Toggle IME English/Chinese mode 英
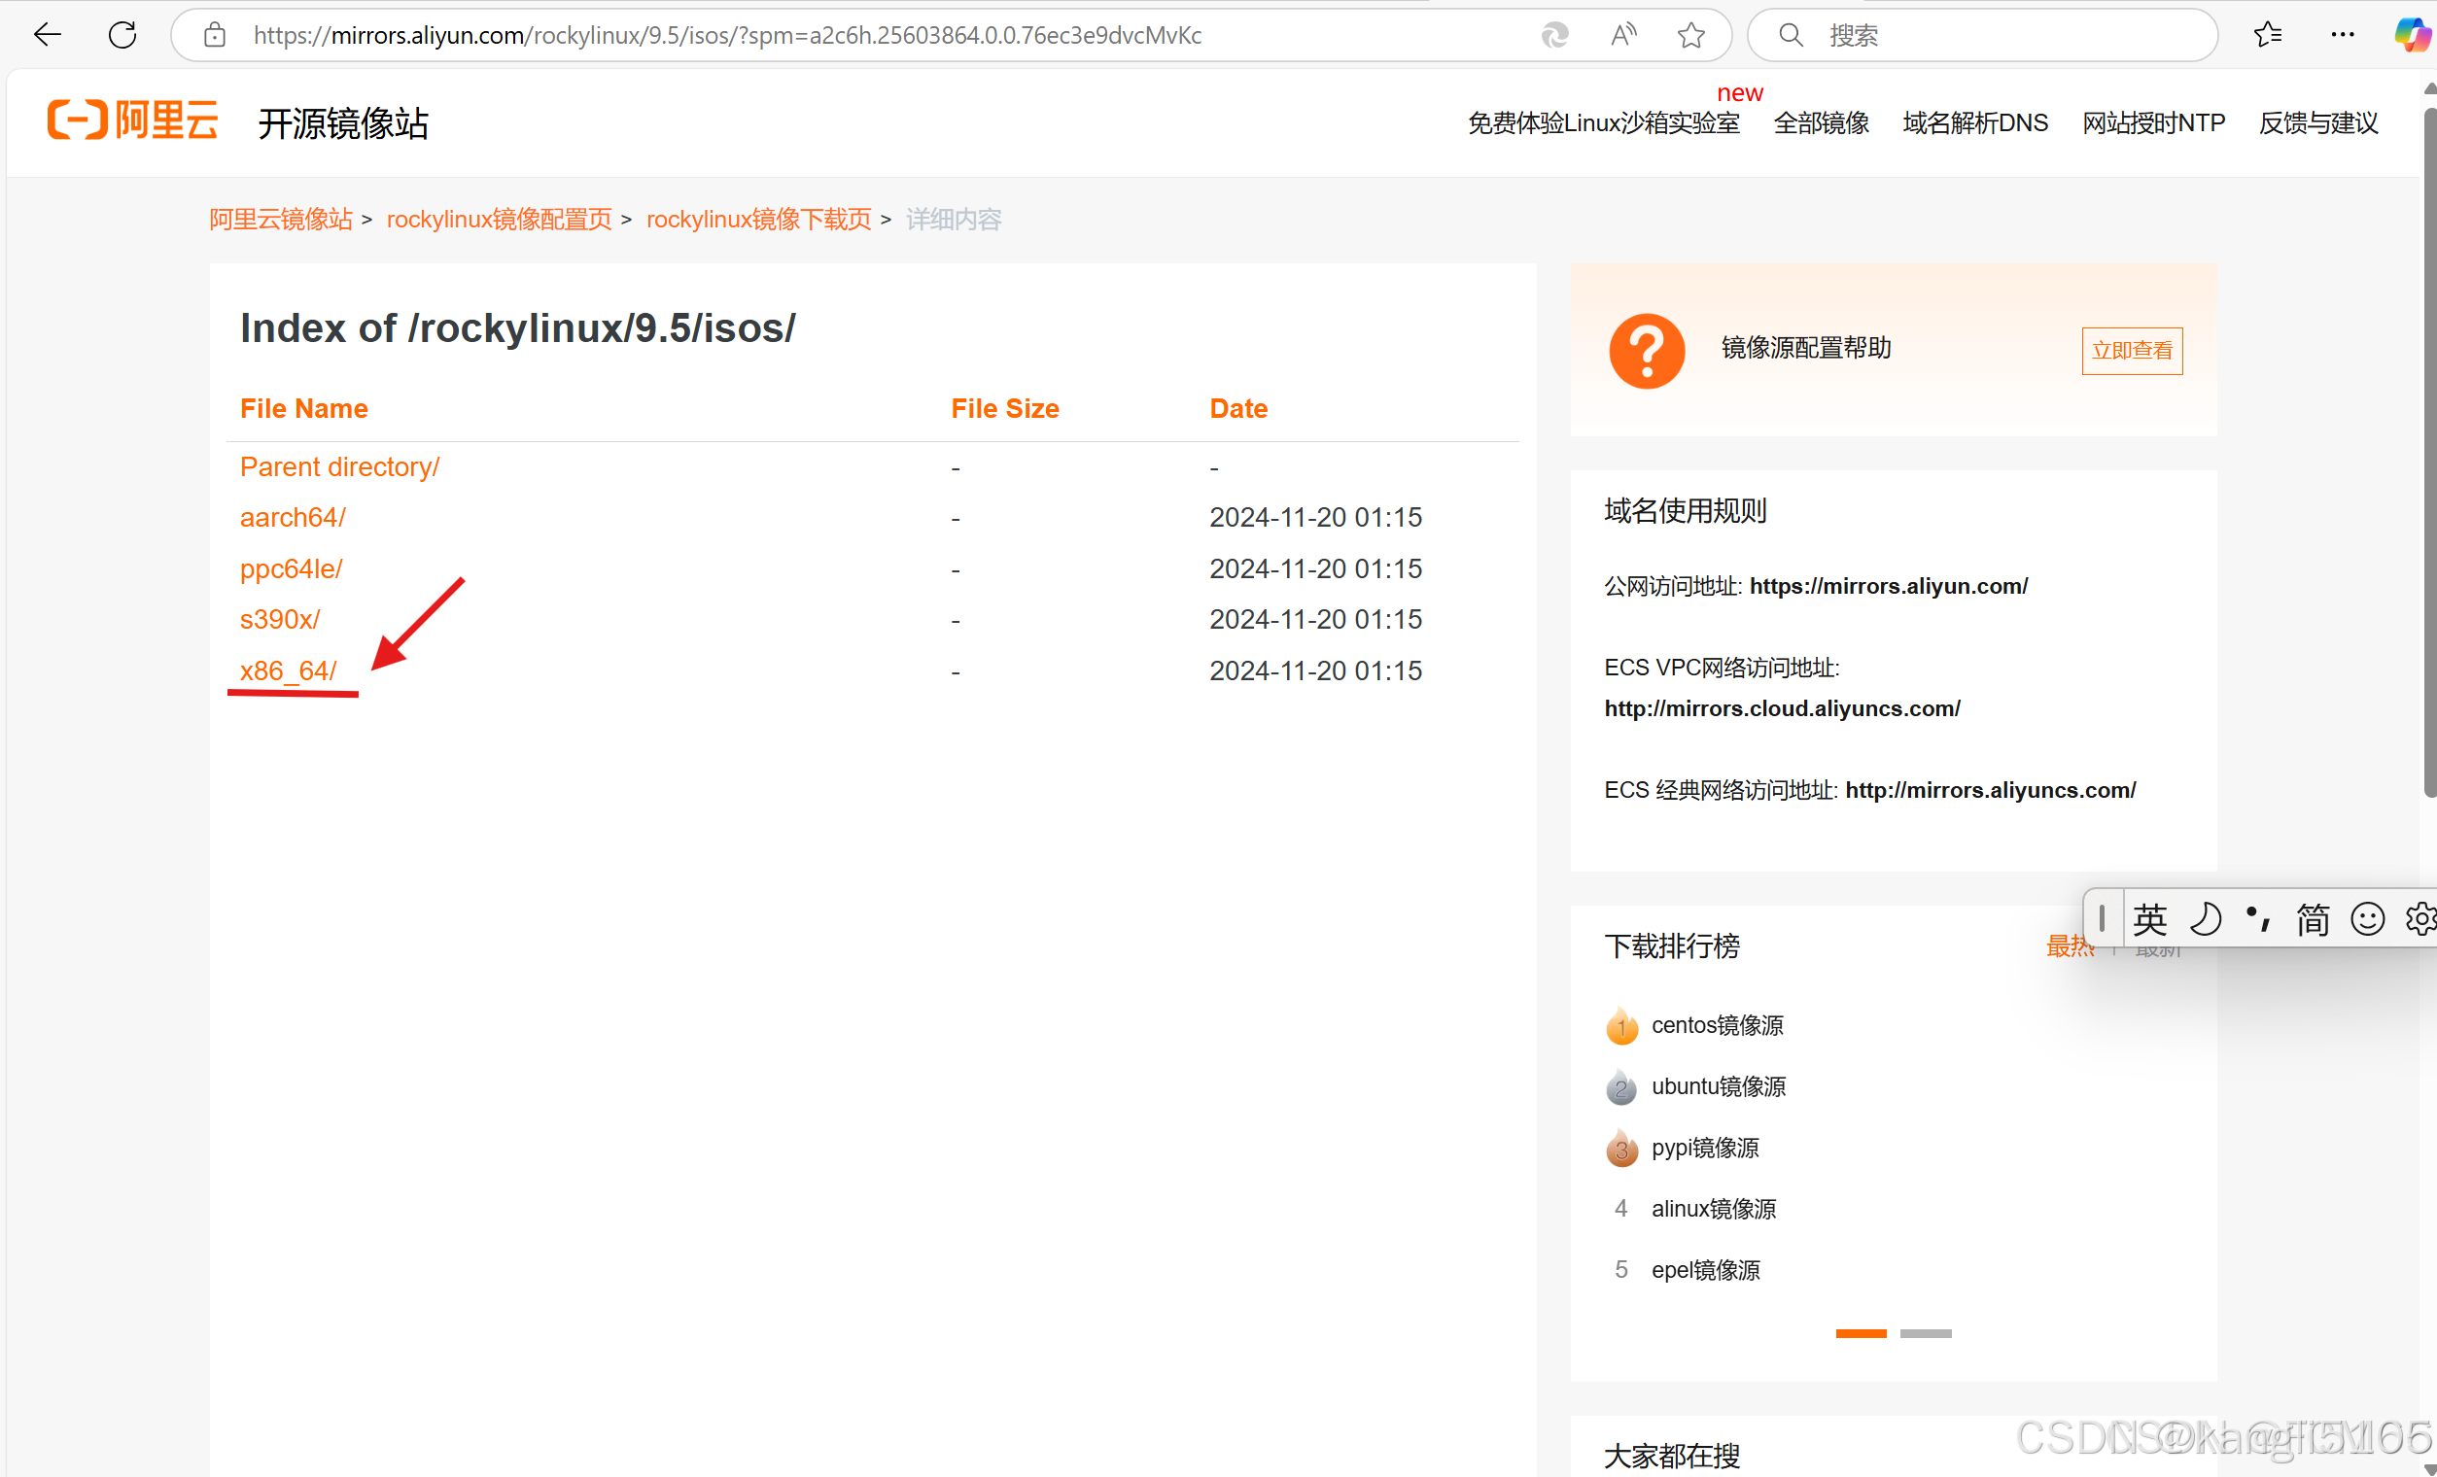The width and height of the screenshot is (2437, 1477). pyautogui.click(x=2150, y=919)
